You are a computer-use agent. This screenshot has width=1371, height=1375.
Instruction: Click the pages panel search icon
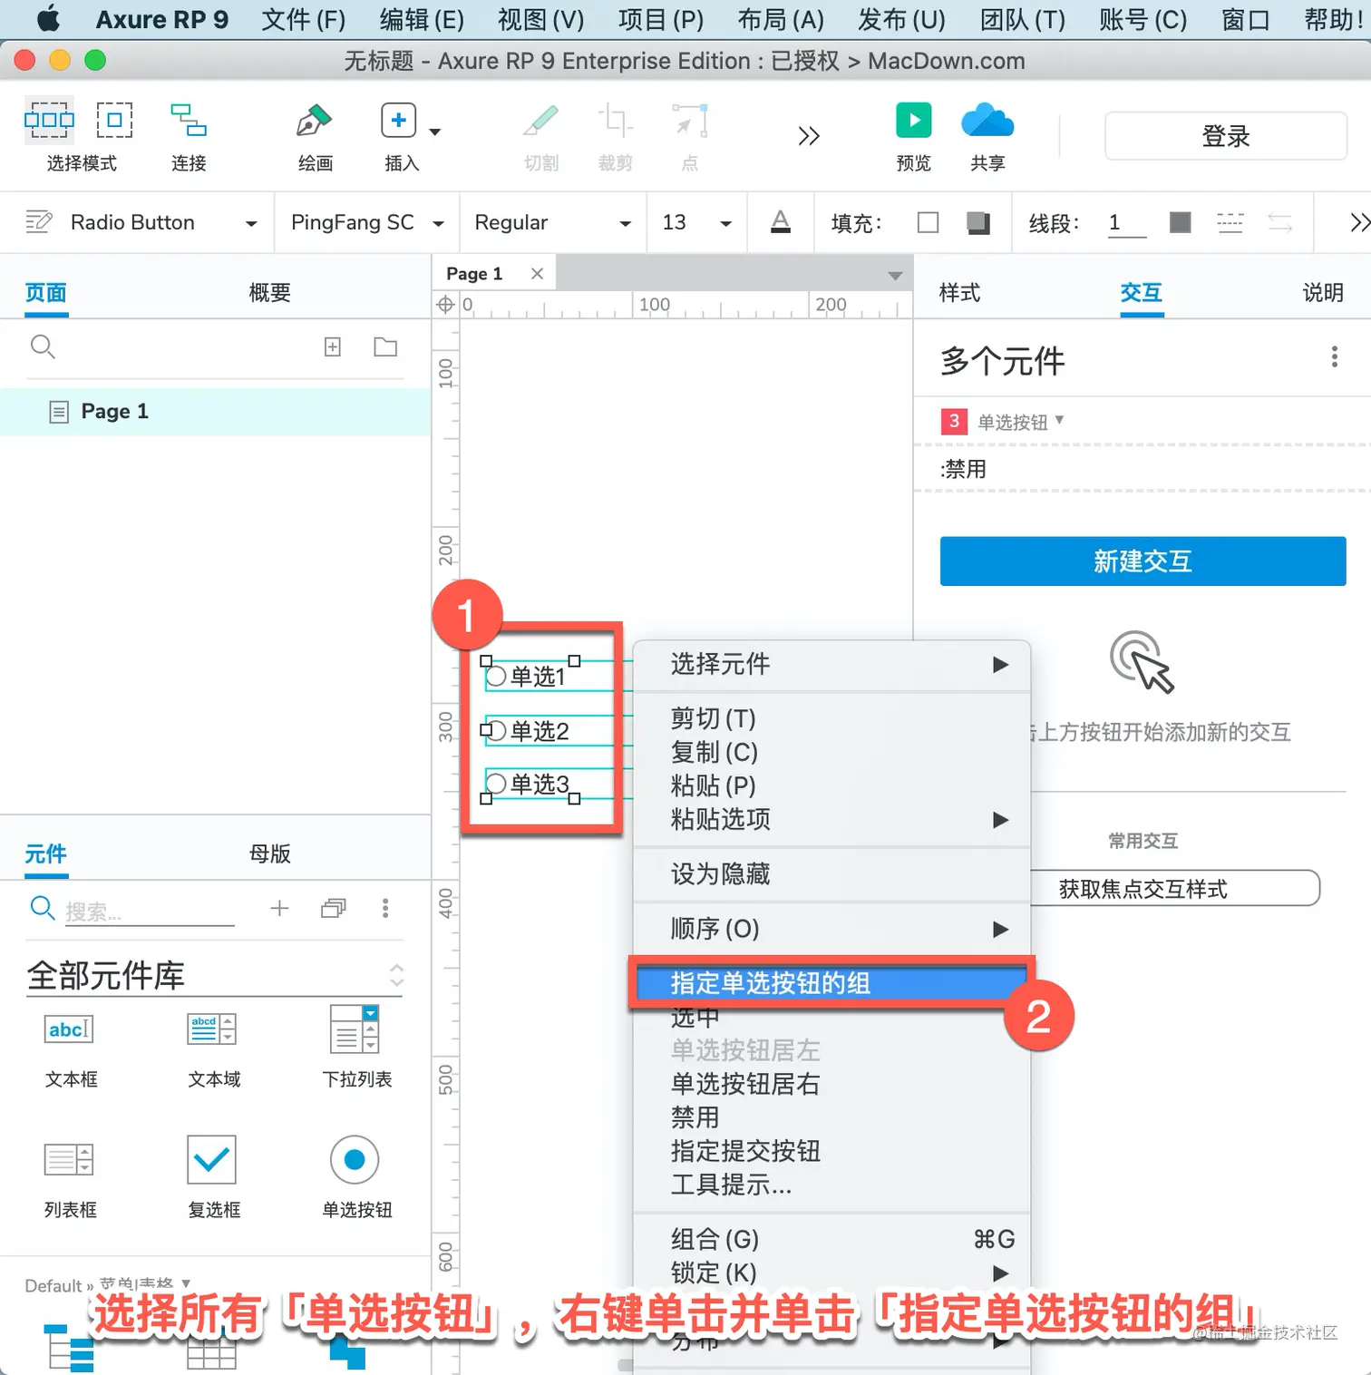(43, 346)
